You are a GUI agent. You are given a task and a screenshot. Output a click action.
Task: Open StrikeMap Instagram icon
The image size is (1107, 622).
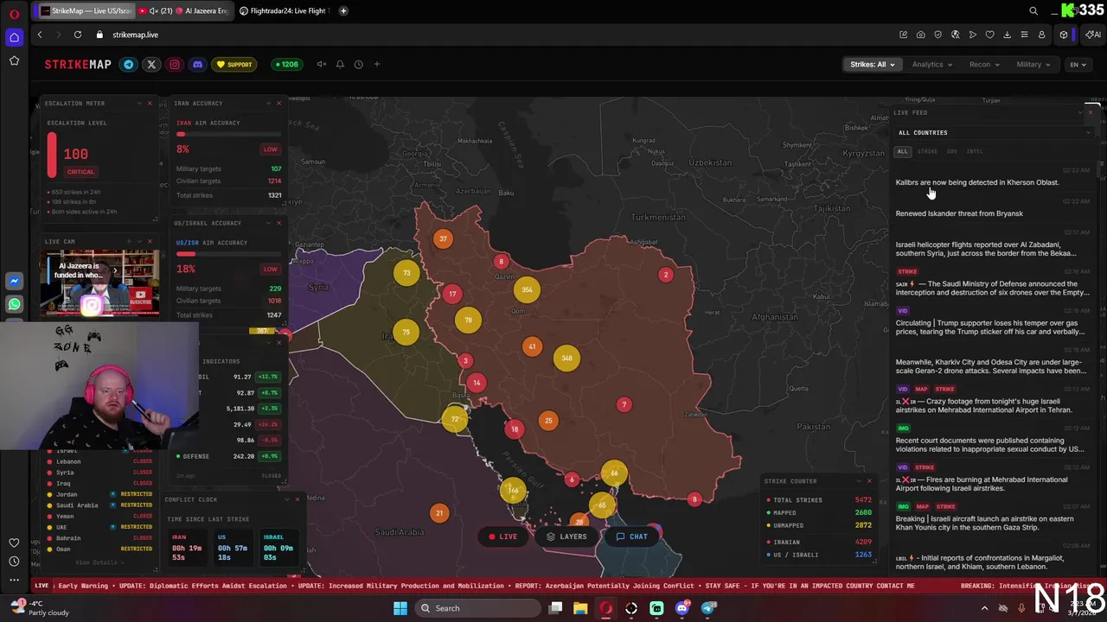click(175, 64)
